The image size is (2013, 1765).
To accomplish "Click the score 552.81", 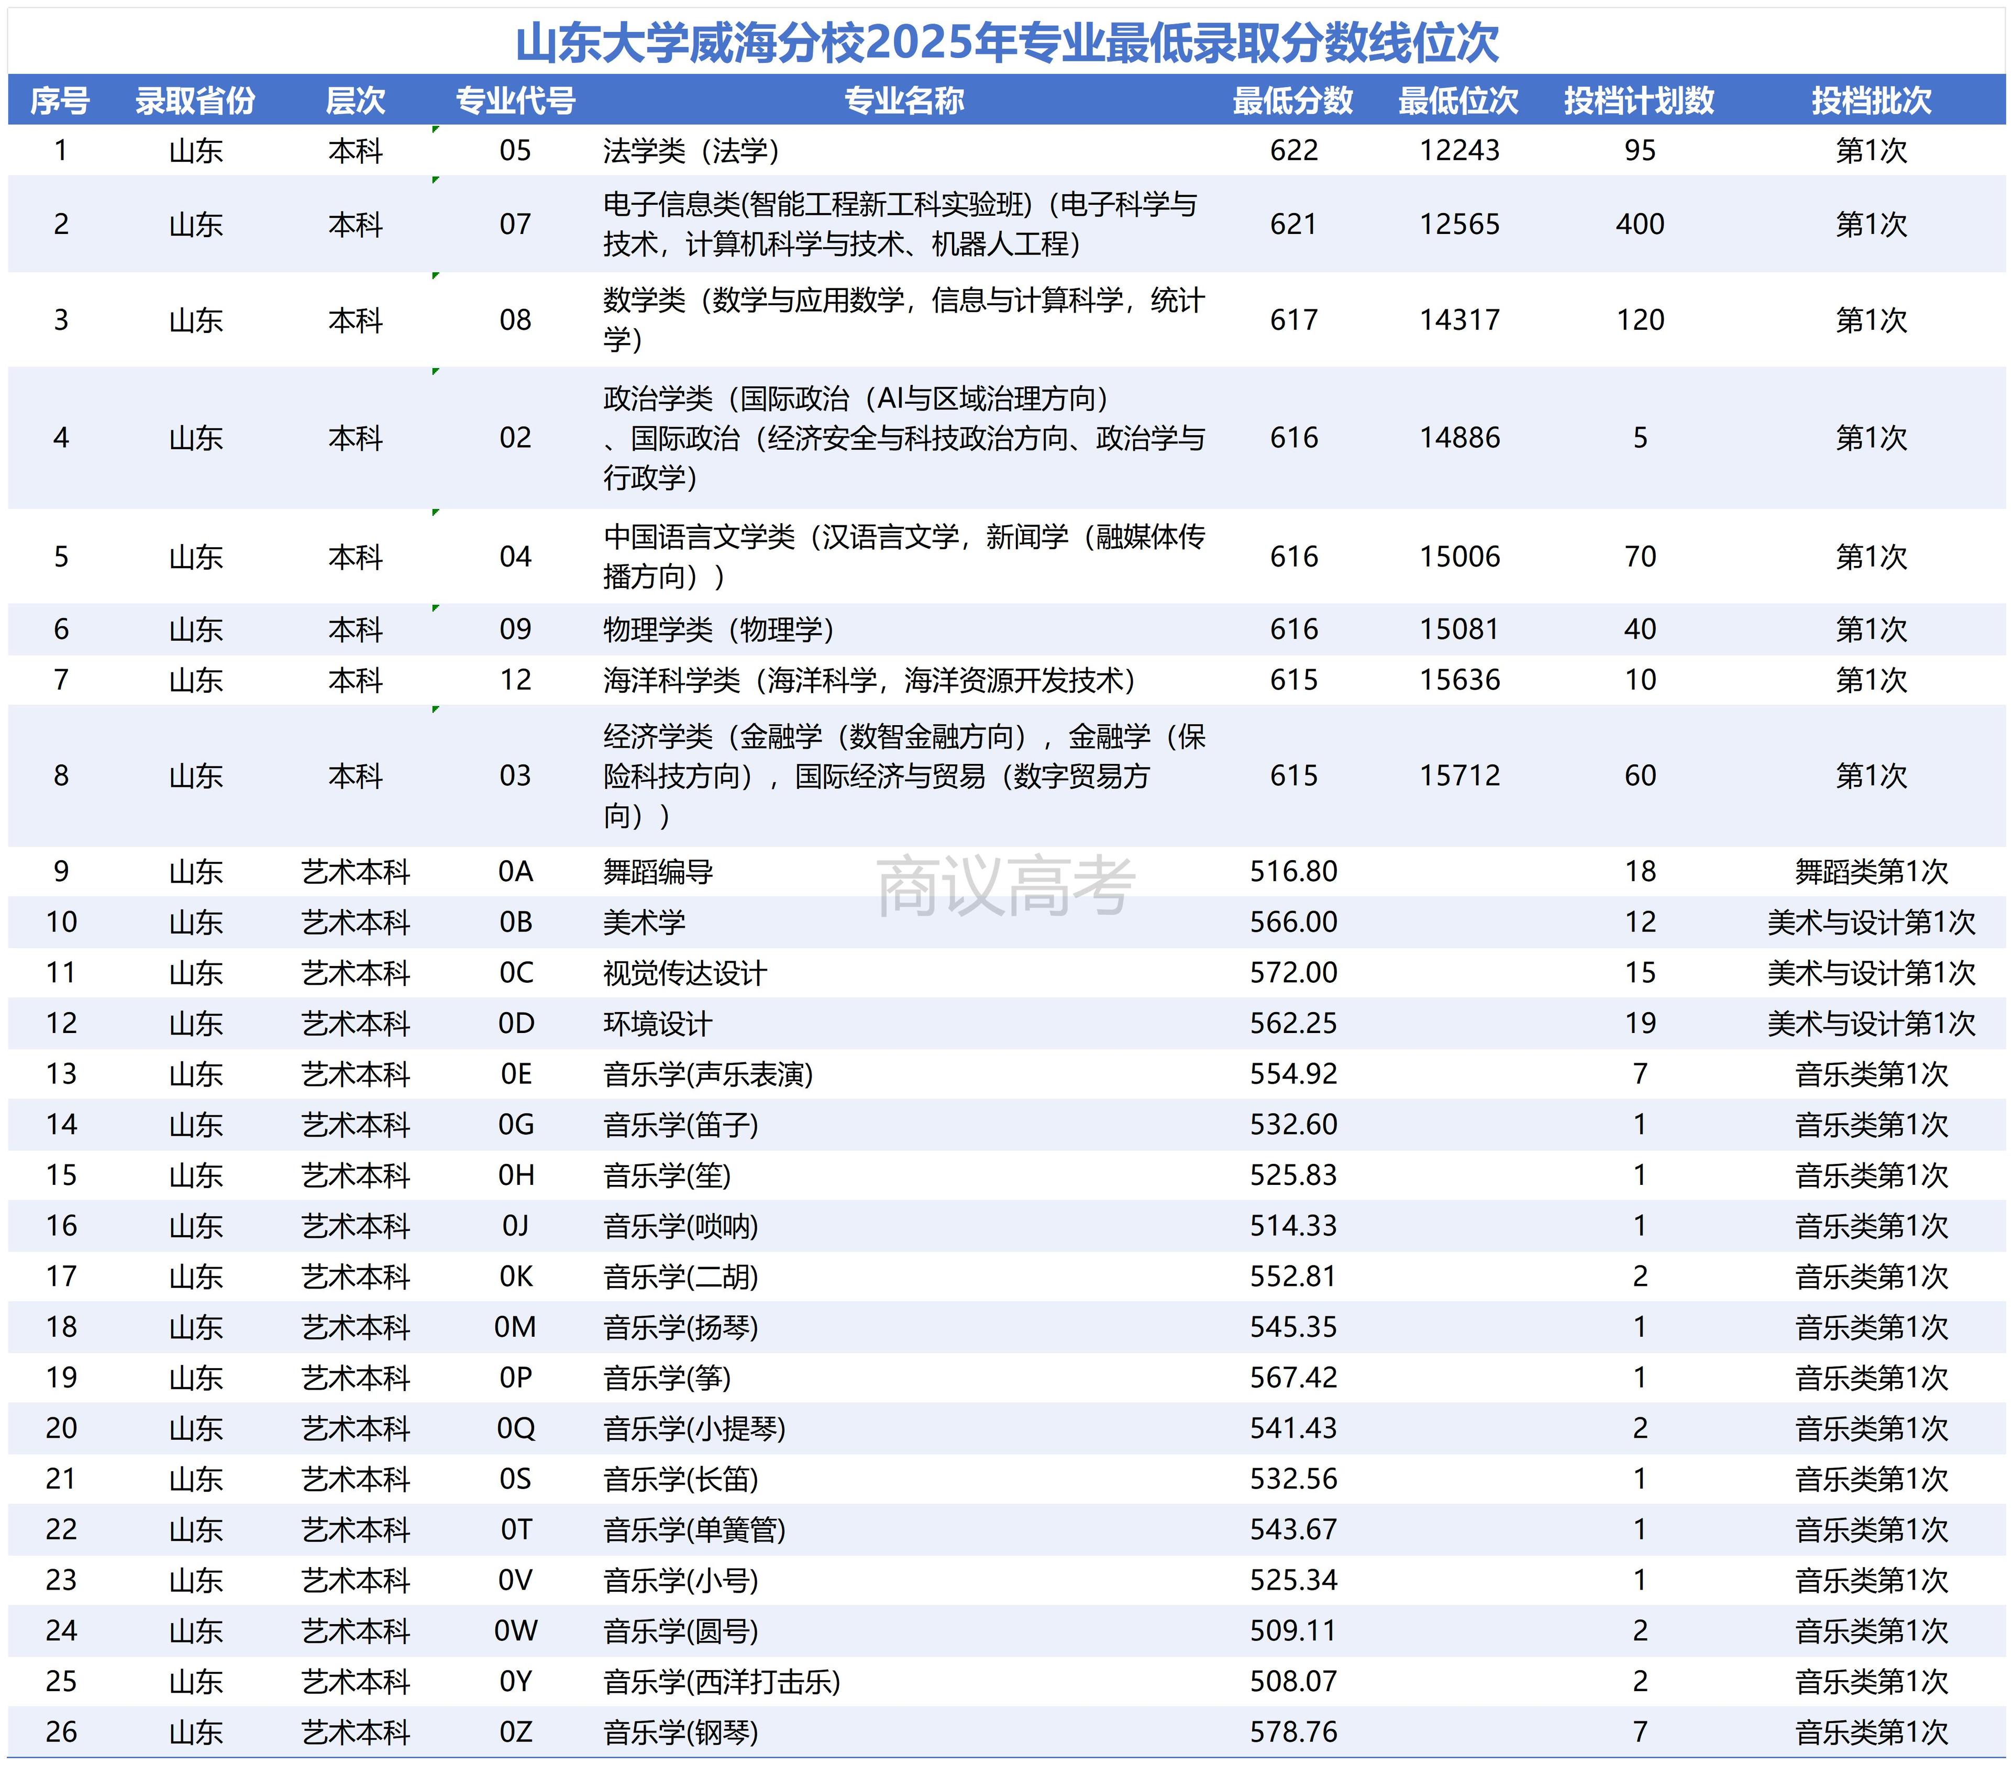I will (x=1293, y=1278).
